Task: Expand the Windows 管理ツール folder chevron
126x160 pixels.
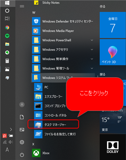Action: 92,68
